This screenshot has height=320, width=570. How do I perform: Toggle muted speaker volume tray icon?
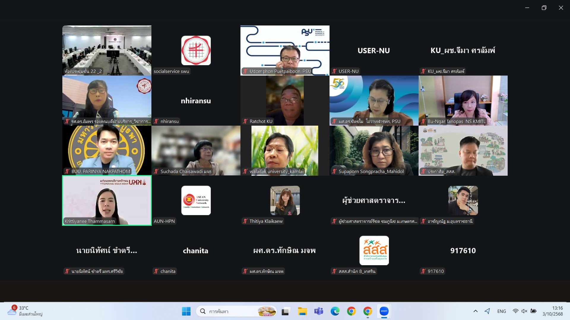coord(524,311)
